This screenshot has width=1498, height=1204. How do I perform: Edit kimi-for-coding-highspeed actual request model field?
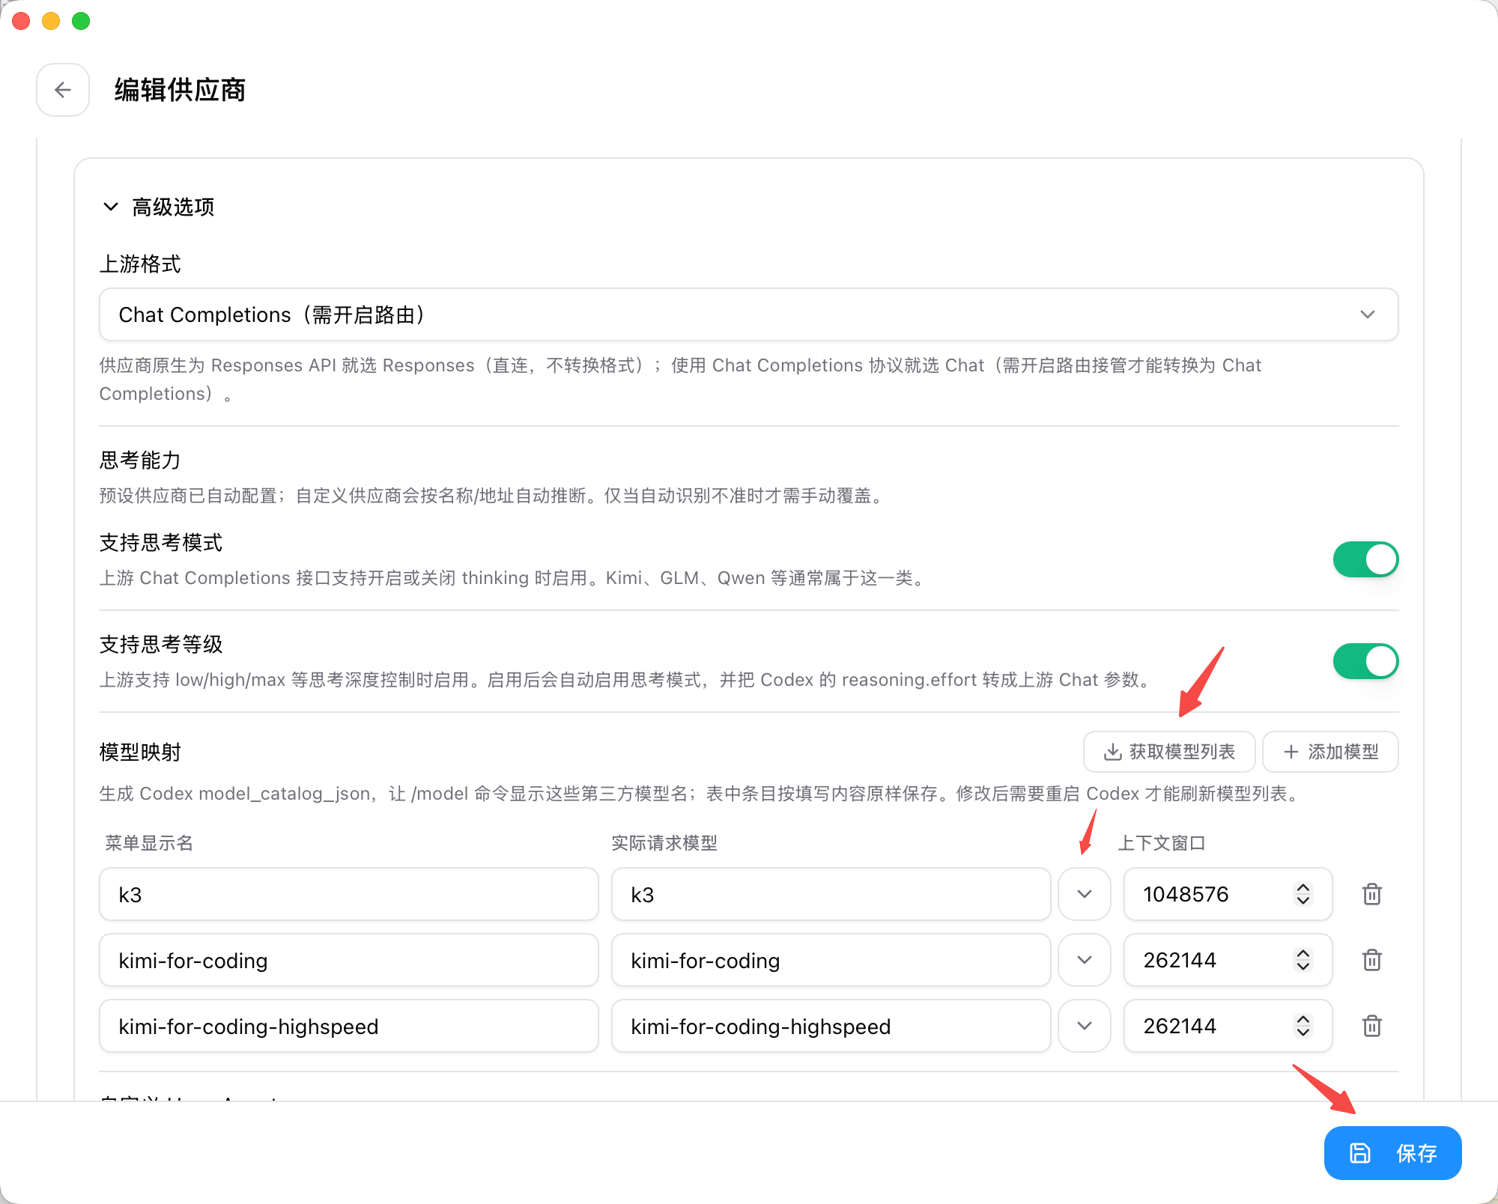click(831, 1026)
